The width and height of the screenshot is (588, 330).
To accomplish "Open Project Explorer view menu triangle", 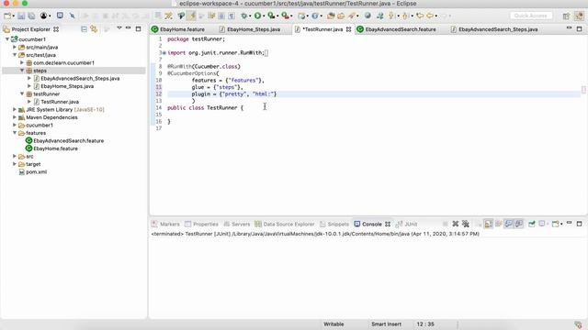I will [x=119, y=28].
